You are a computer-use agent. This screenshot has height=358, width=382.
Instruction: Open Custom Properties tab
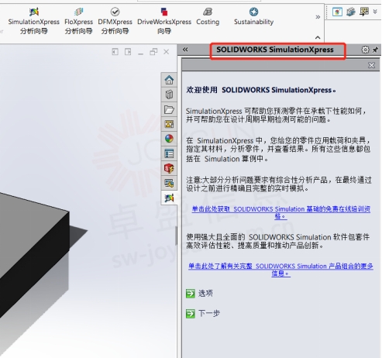[x=169, y=153]
